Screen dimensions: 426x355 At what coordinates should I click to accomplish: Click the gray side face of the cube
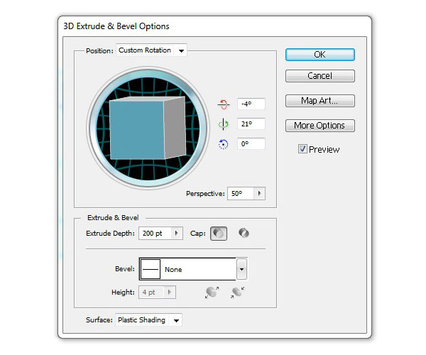pos(175,127)
